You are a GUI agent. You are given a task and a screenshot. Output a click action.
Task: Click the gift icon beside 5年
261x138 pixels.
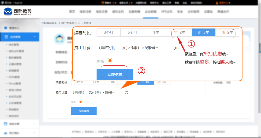tap(223, 32)
